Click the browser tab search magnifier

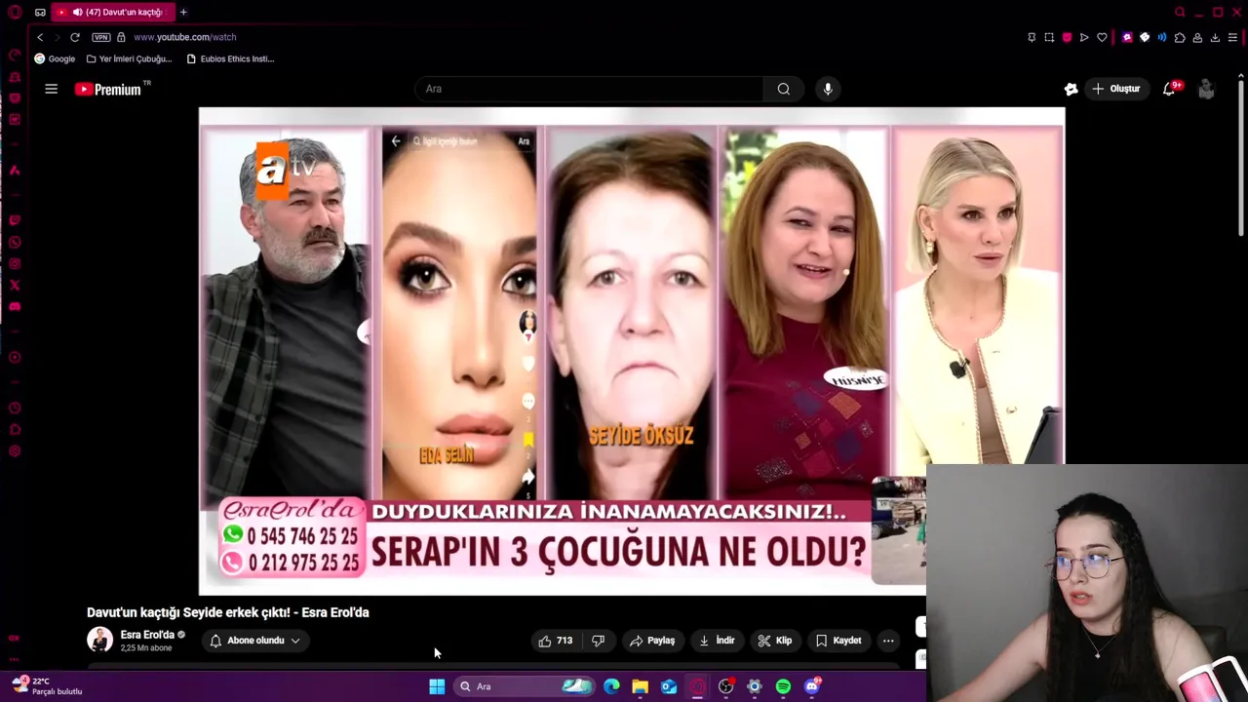1180,12
